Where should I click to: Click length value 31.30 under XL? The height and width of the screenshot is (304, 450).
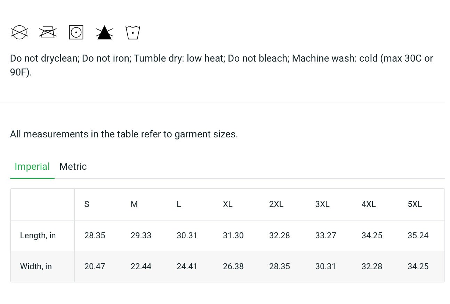click(233, 235)
